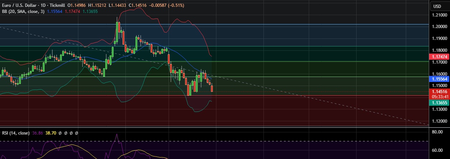Click the change value −0.00587 (−0.51%)
450x159 pixels.
(167, 5)
